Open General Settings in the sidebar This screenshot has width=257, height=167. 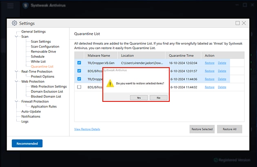(33, 32)
